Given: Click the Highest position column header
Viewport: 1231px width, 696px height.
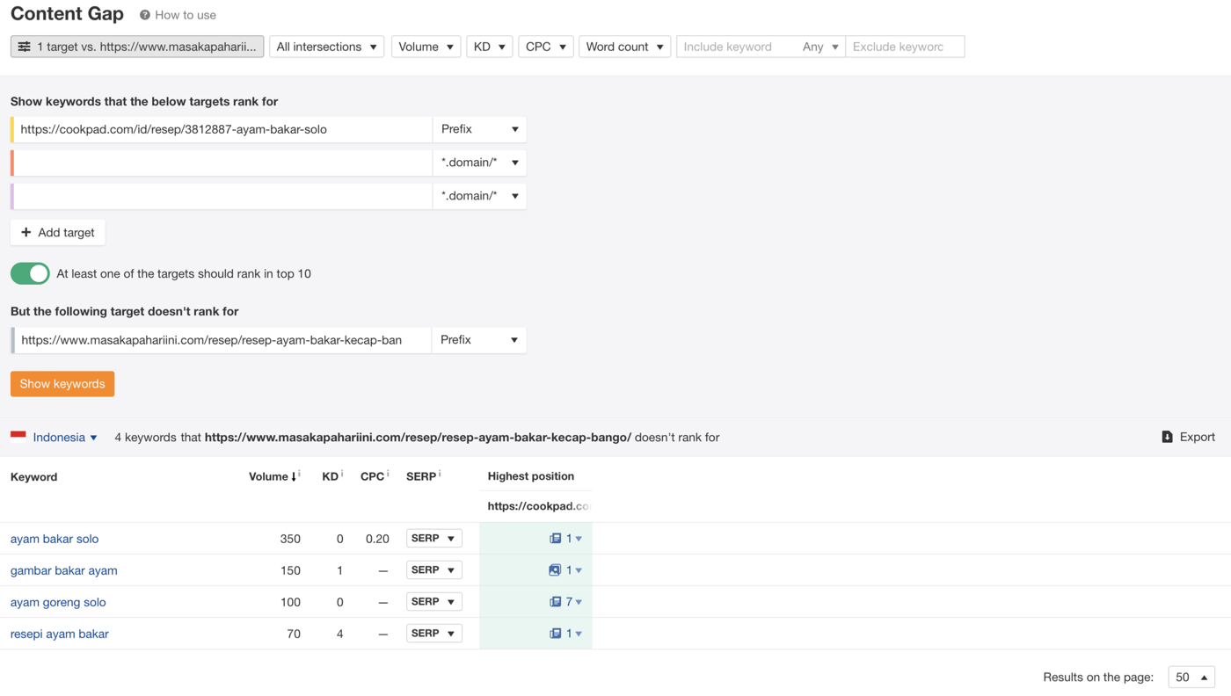Looking at the screenshot, I should tap(531, 476).
